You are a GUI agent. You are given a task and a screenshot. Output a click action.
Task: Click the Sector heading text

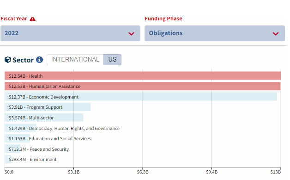click(23, 60)
